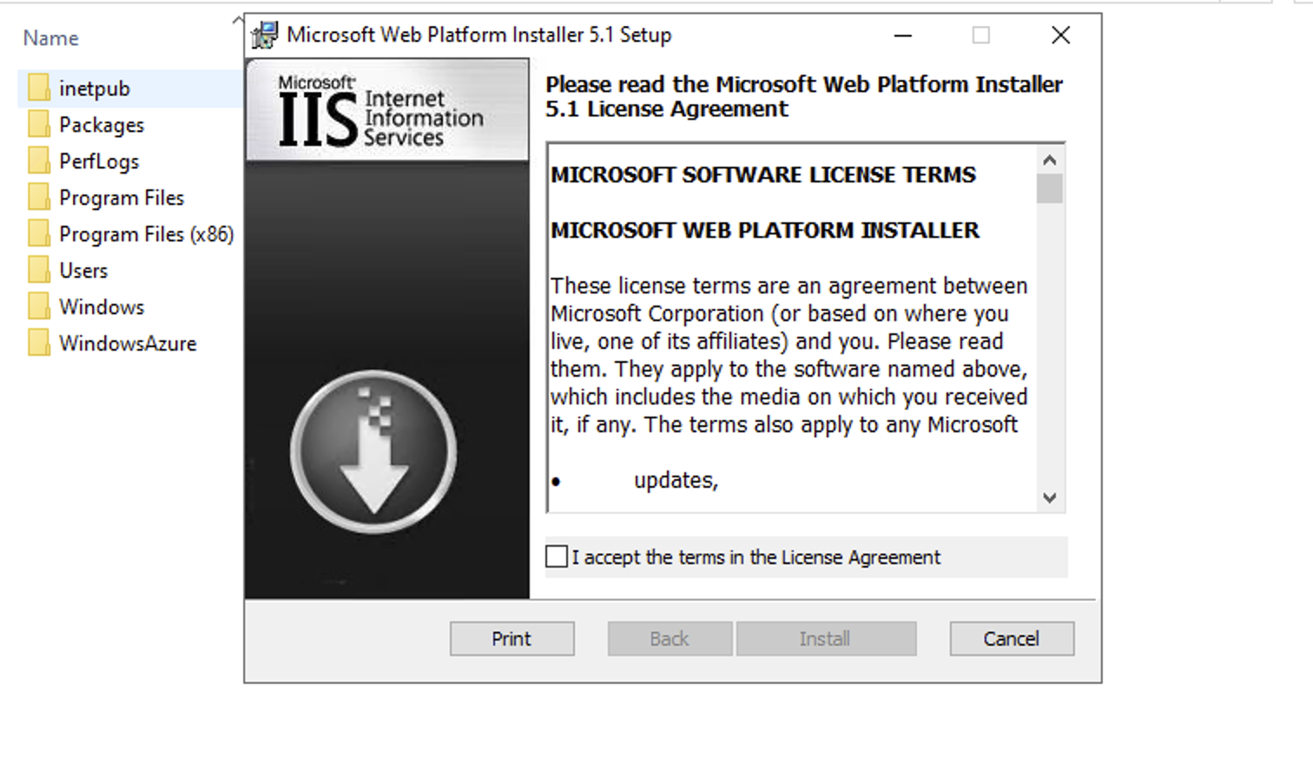Click the download arrow graphic in installer
This screenshot has height=776, width=1313.
click(373, 451)
